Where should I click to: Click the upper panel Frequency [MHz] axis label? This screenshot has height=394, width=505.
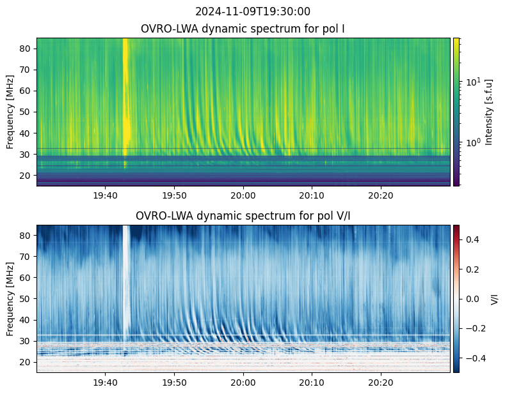click(10, 112)
